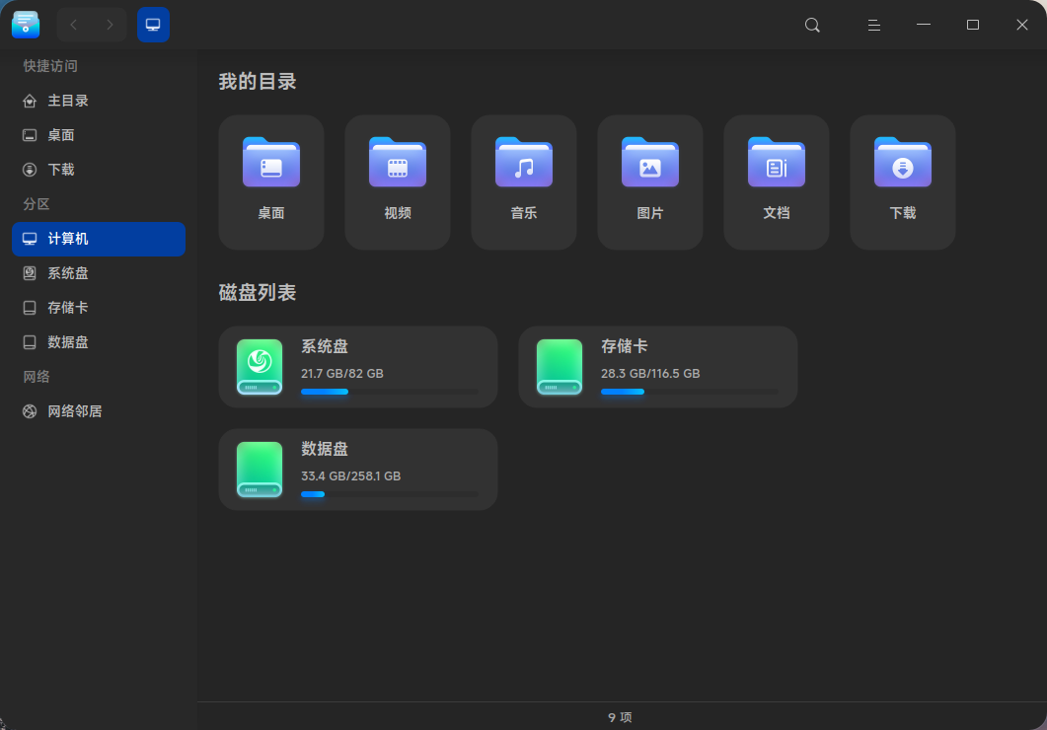Select 桌面 in the sidebar quick access
Image resolution: width=1047 pixels, height=730 pixels.
[99, 135]
